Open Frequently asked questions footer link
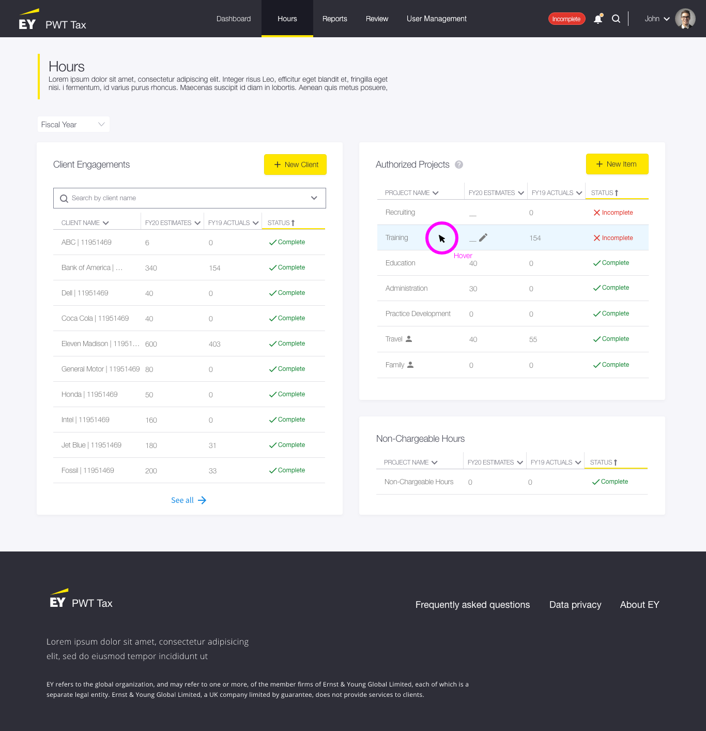This screenshot has width=706, height=731. [473, 605]
